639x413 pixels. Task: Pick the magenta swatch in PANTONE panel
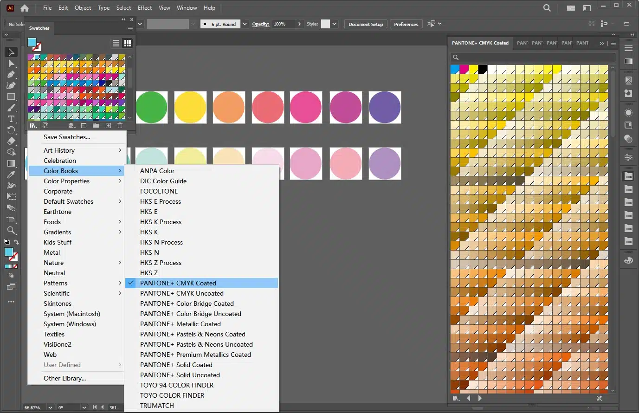[464, 70]
